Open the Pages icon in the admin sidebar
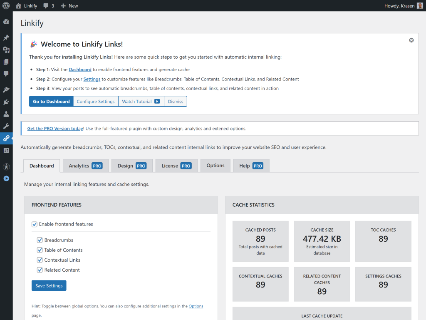426x320 pixels. [6, 62]
